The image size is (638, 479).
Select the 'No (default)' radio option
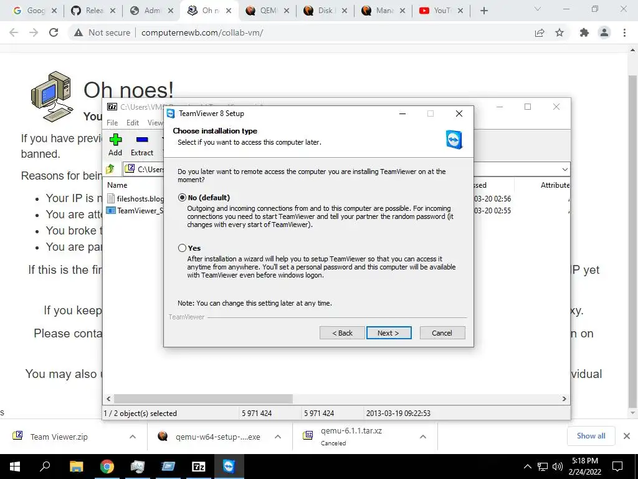[183, 198]
